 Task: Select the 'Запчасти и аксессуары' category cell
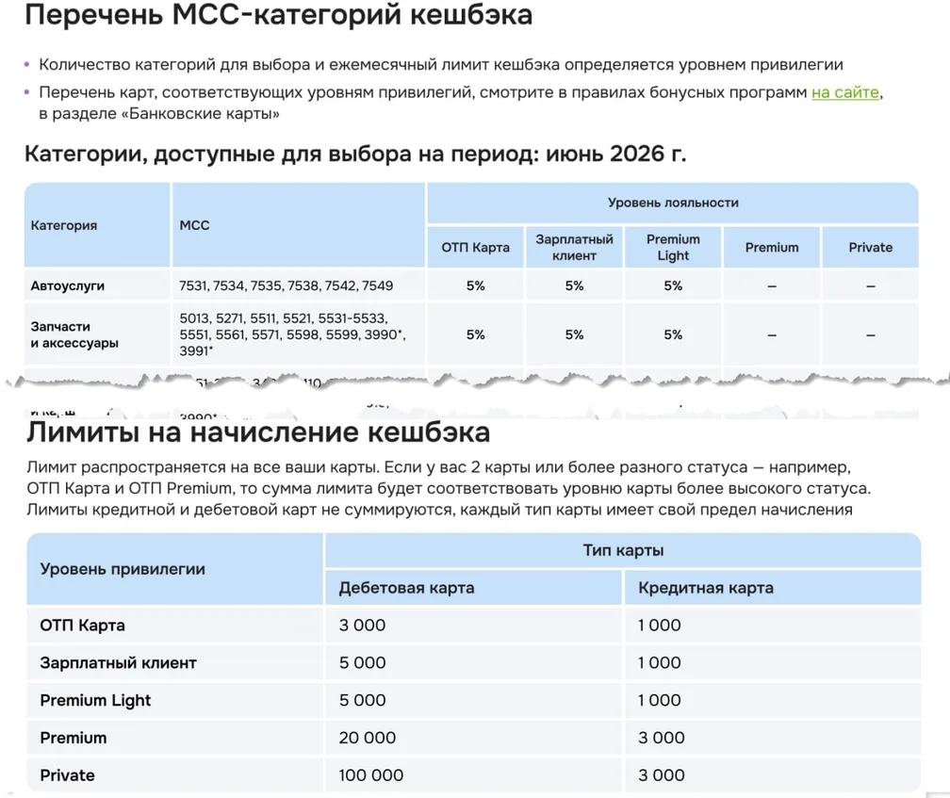pyautogui.click(x=97, y=334)
